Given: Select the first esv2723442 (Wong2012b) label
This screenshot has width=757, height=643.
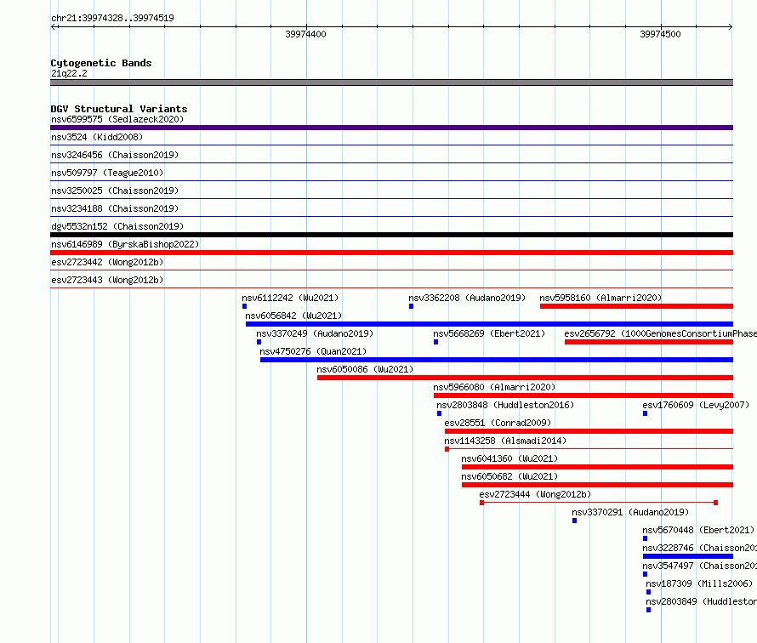Looking at the screenshot, I should [107, 262].
